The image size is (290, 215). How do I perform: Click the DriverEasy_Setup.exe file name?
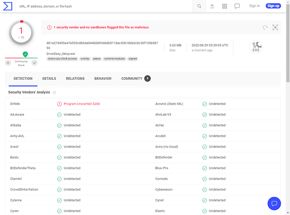(60, 54)
